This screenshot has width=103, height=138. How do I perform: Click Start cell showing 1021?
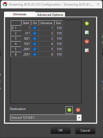click(x=26, y=39)
